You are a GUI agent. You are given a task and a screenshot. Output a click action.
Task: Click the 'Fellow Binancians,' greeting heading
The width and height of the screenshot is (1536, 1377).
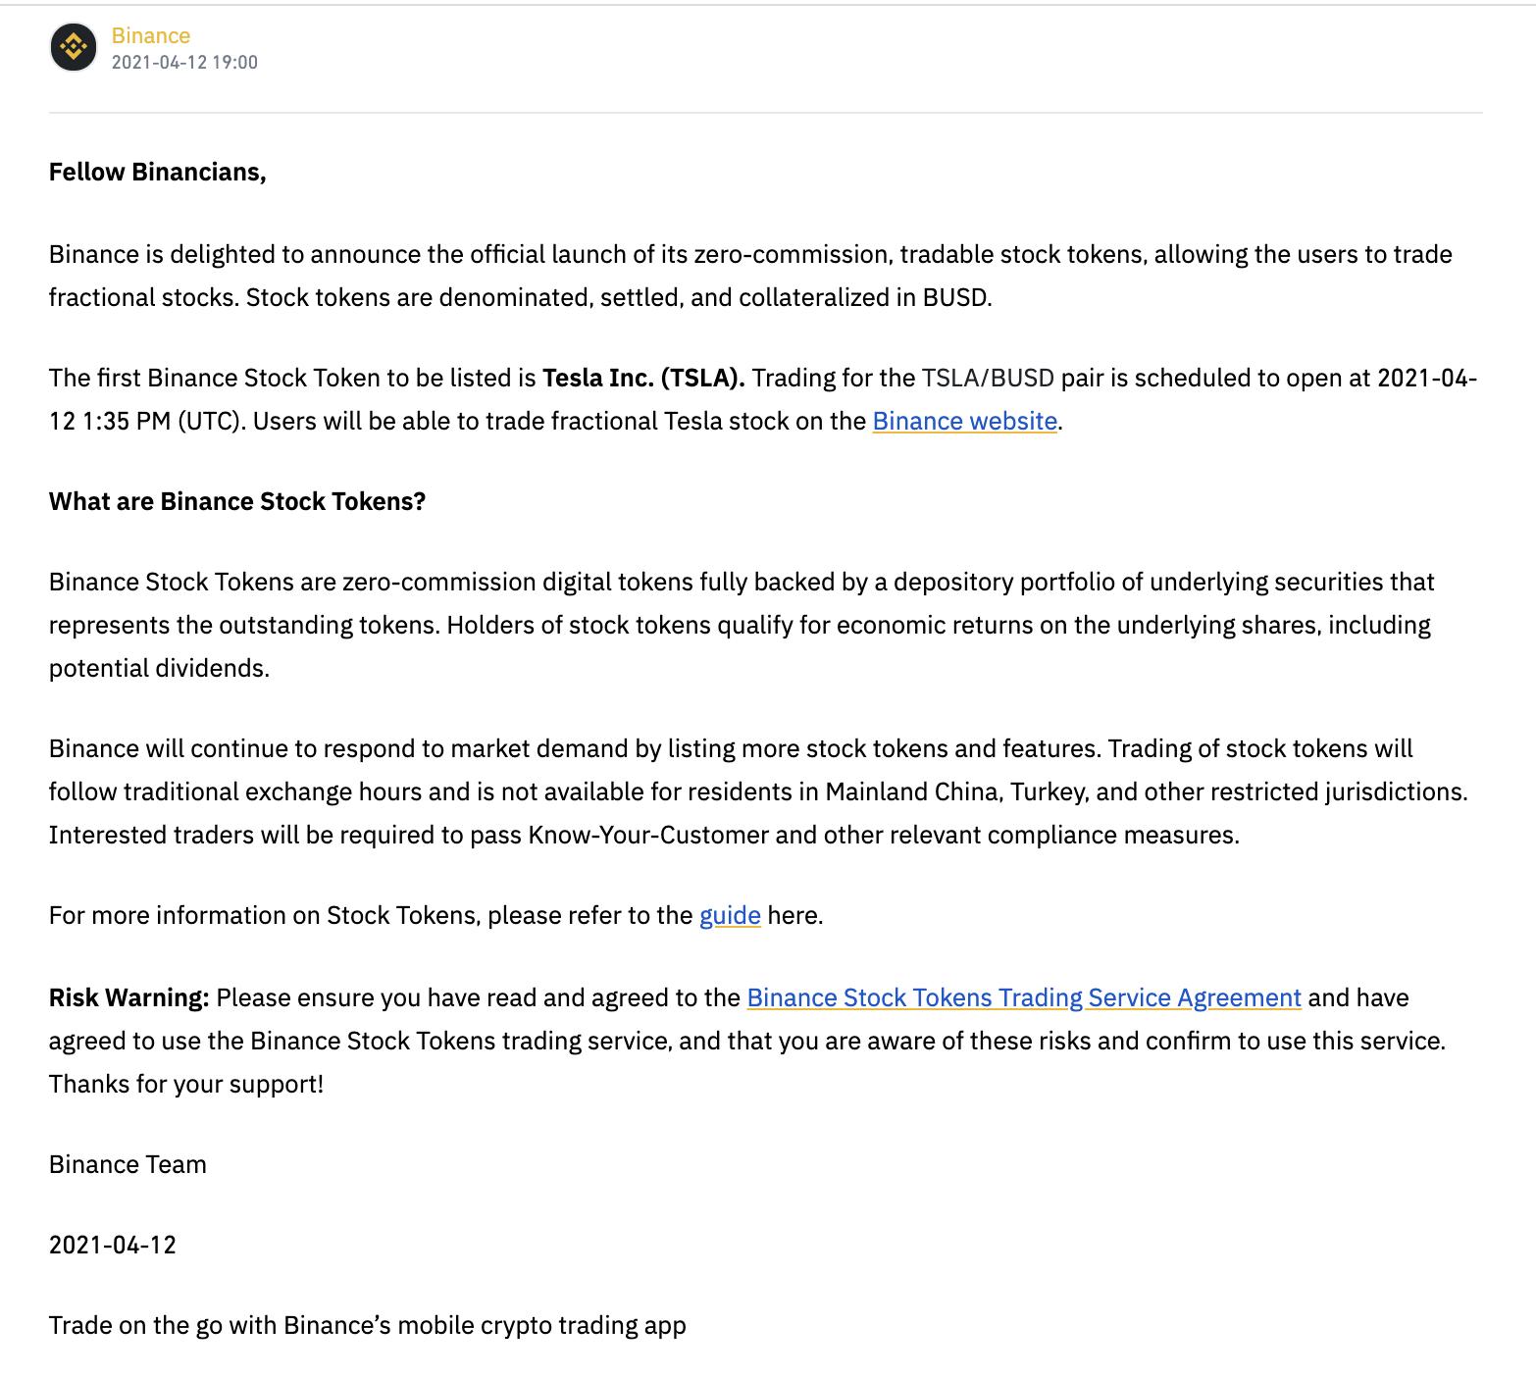[x=157, y=172]
